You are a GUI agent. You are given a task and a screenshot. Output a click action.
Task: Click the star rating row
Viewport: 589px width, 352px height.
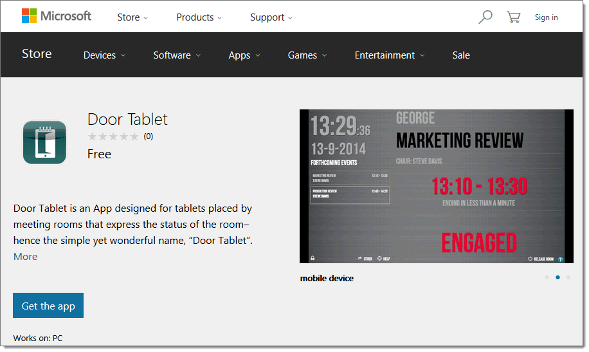pyautogui.click(x=113, y=136)
